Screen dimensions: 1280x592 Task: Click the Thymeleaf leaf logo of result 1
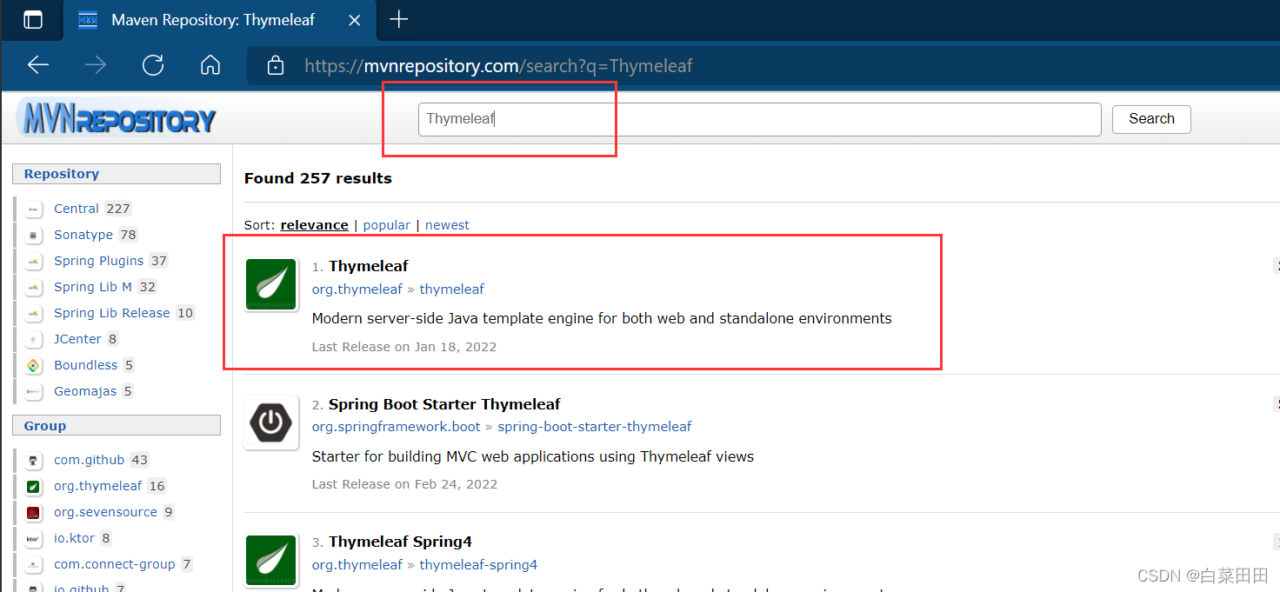click(272, 285)
